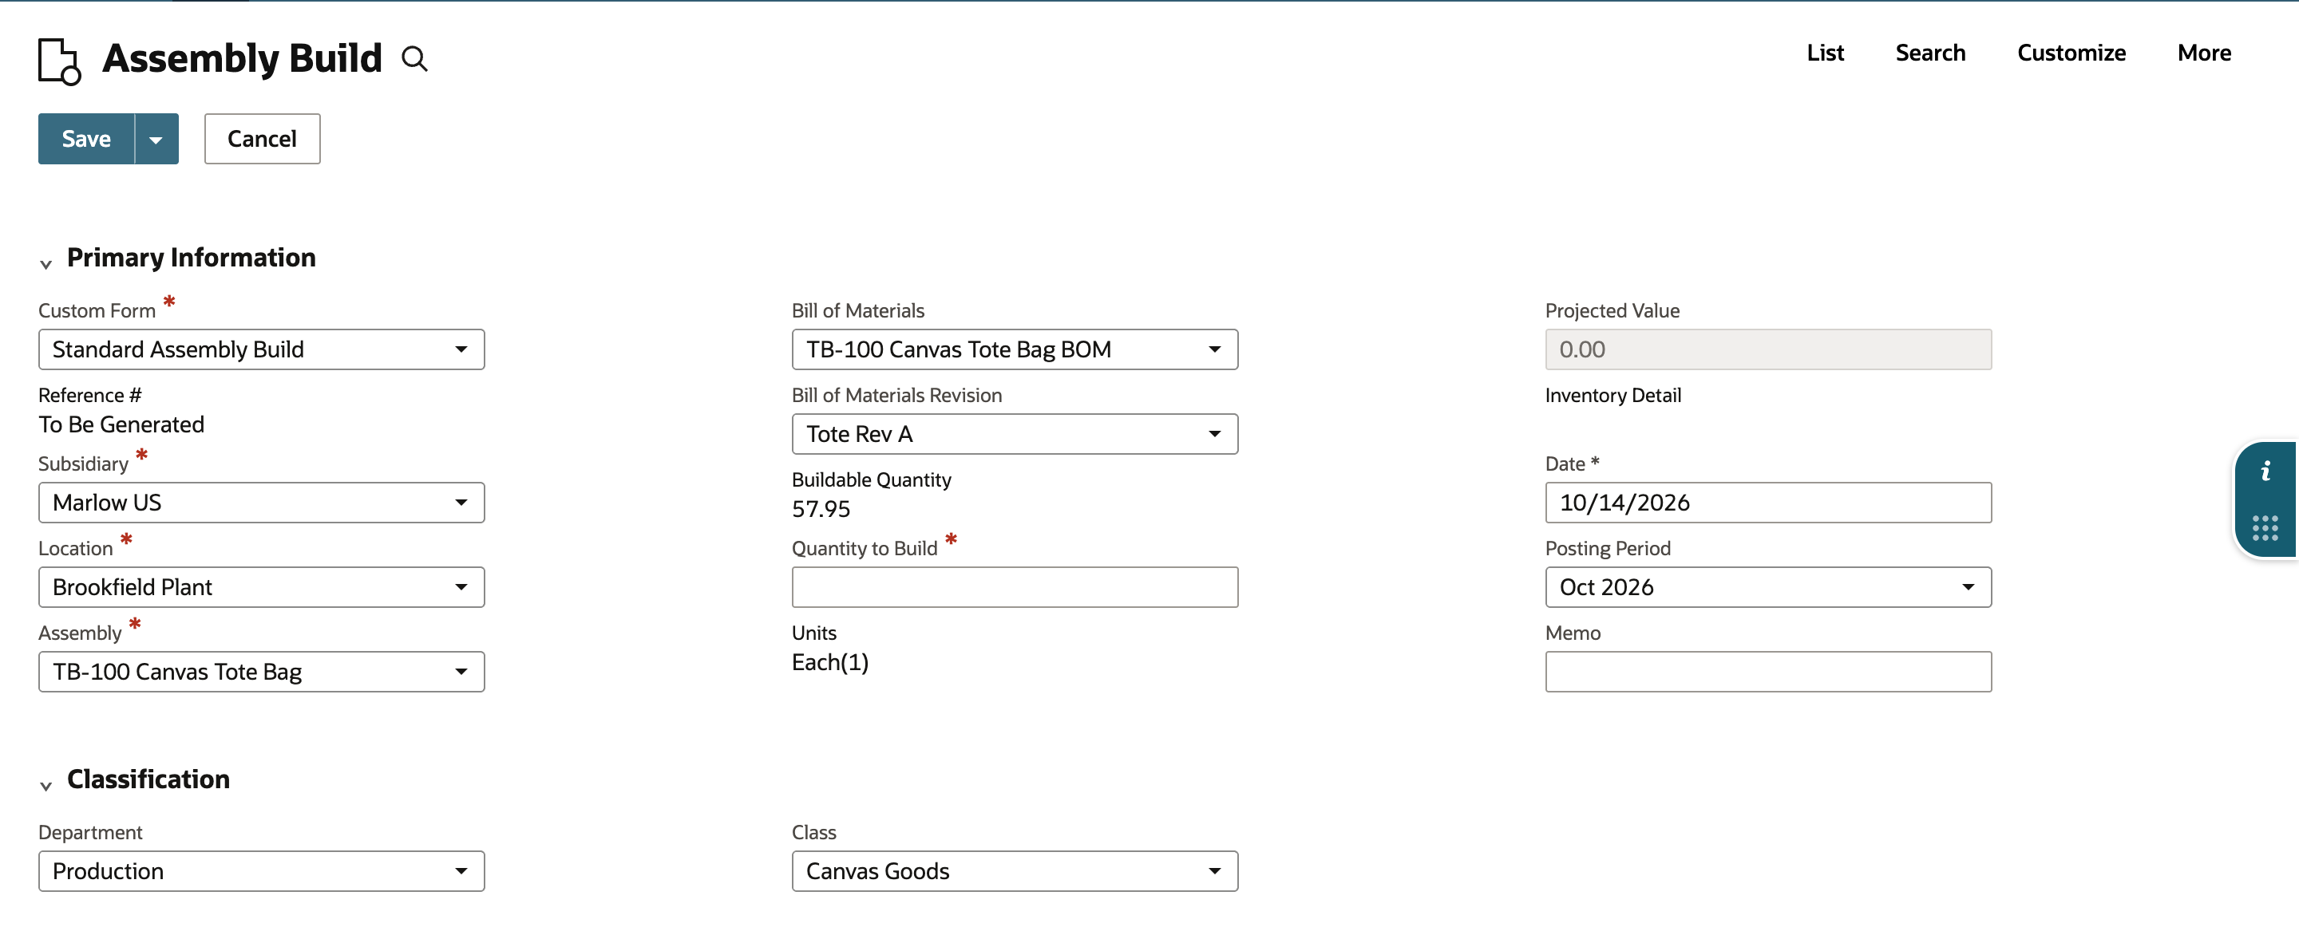The width and height of the screenshot is (2299, 935).
Task: Click the 'To Be Generated' reference text
Action: point(121,424)
